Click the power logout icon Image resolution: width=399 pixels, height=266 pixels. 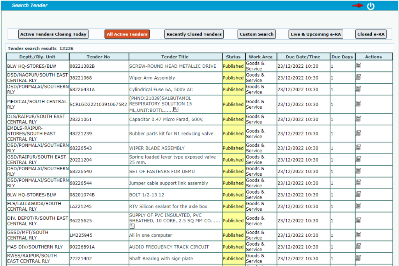(x=371, y=6)
